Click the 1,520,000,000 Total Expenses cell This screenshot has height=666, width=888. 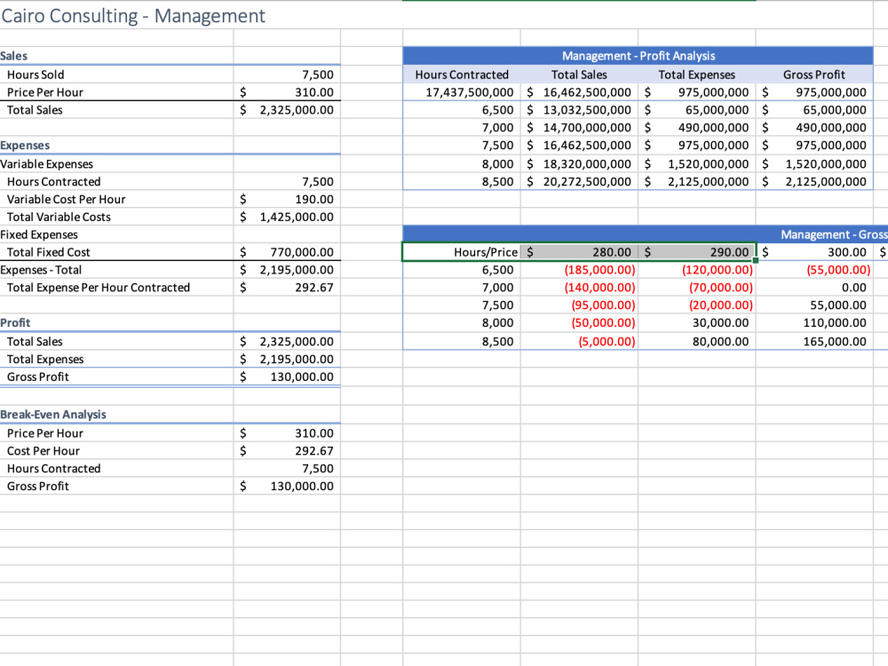[x=696, y=164]
